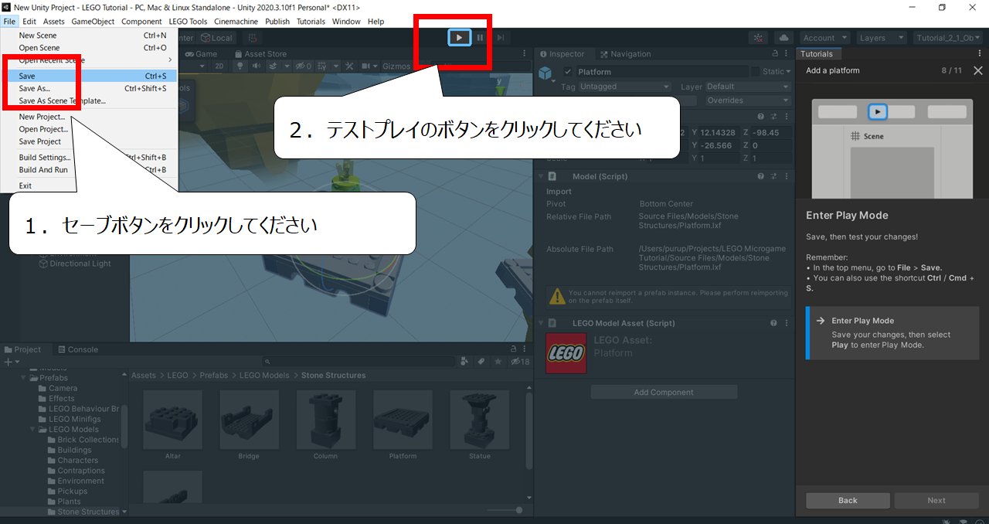Switch to the Asset Store tab

(260, 54)
